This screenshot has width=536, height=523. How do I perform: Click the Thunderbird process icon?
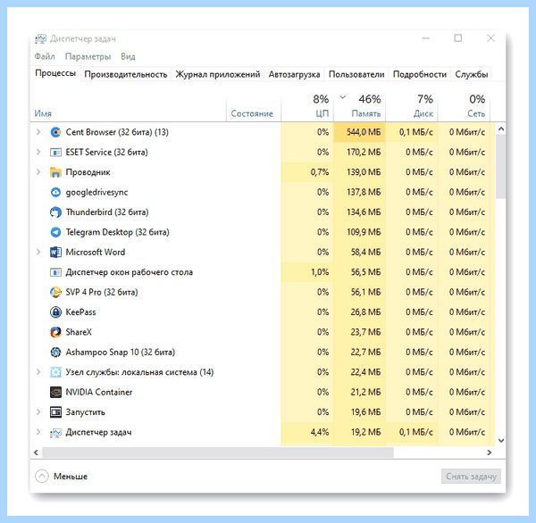[x=55, y=212]
